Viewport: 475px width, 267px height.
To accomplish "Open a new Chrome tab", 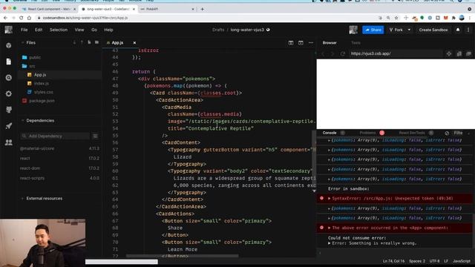I will pos(202,9).
